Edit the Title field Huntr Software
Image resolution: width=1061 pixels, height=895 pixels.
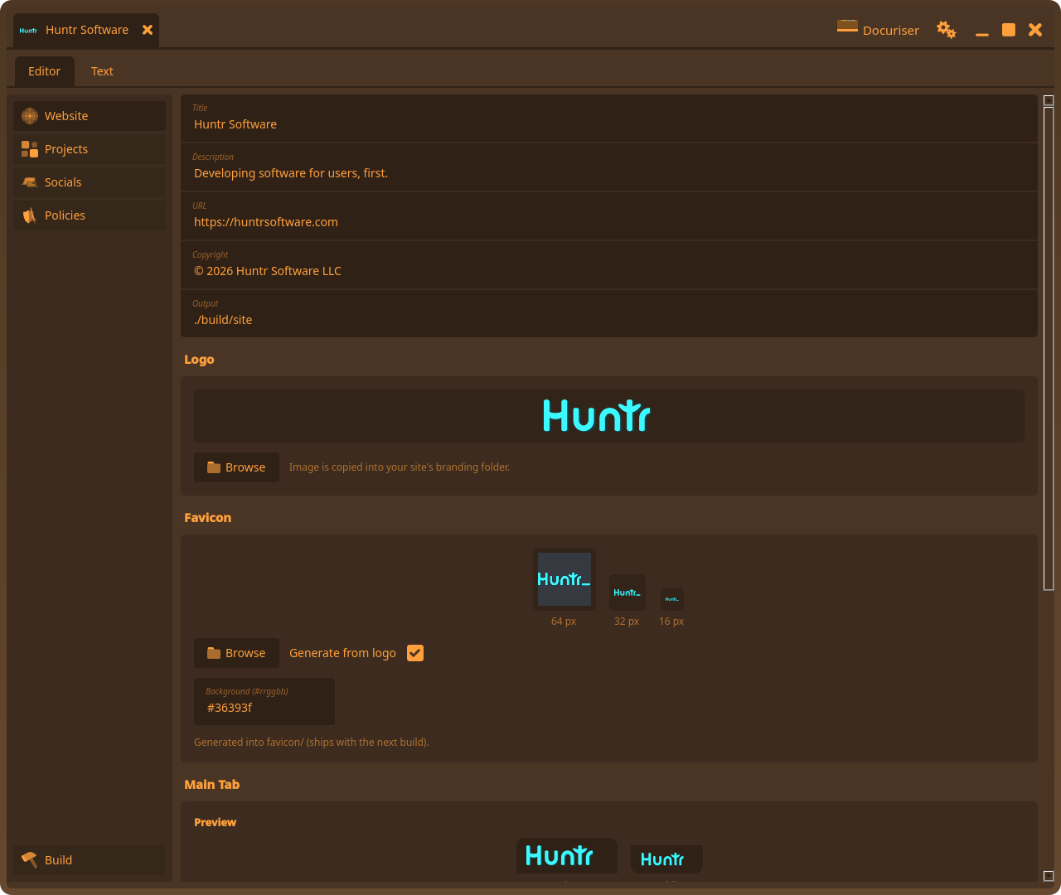[609, 119]
